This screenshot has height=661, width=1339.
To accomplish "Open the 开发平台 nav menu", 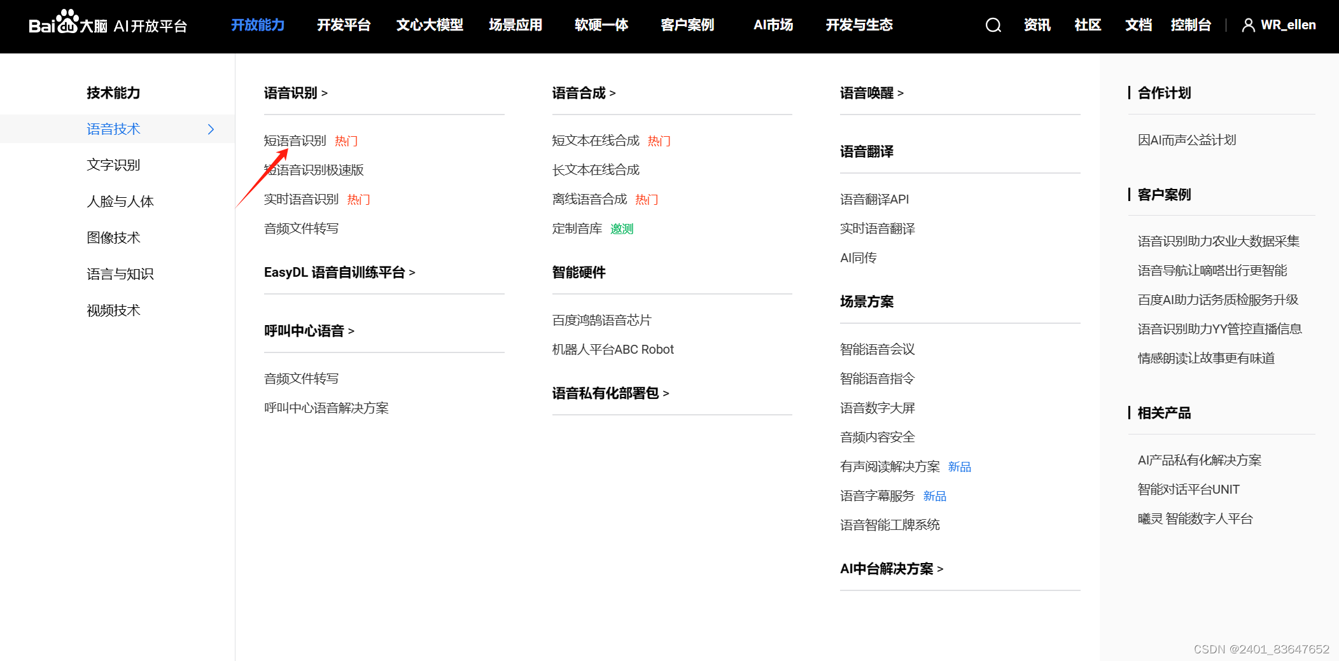I will [x=344, y=25].
